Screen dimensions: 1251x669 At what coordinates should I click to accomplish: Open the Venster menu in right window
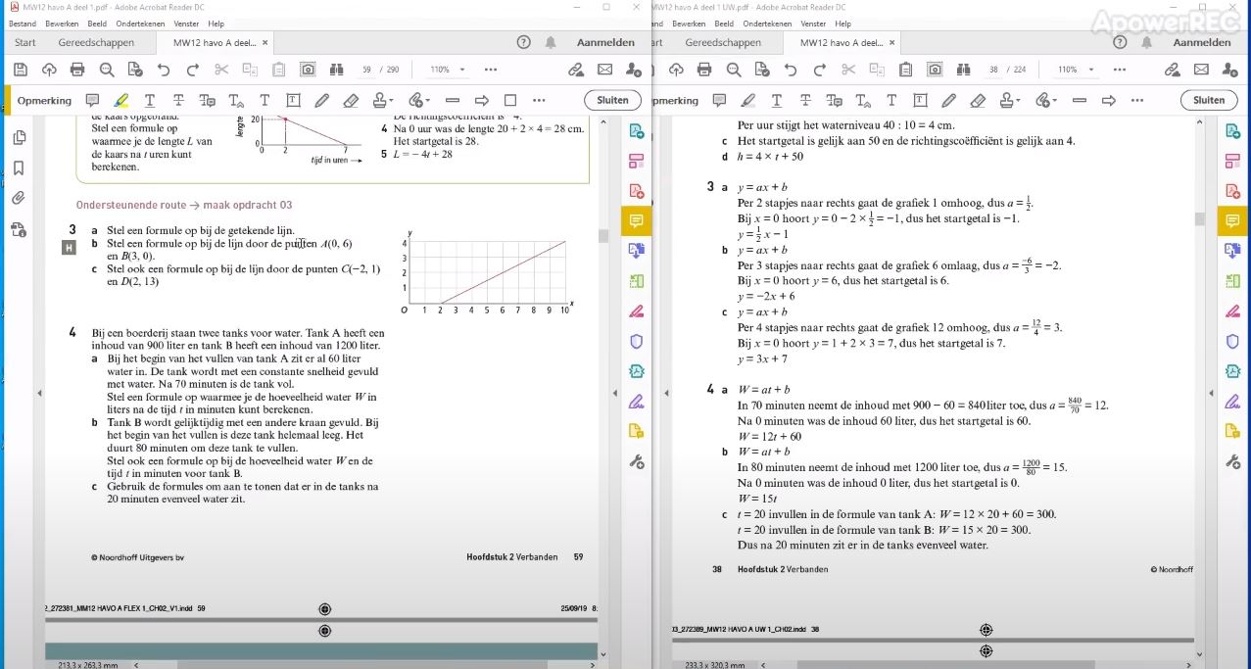pyautogui.click(x=813, y=24)
